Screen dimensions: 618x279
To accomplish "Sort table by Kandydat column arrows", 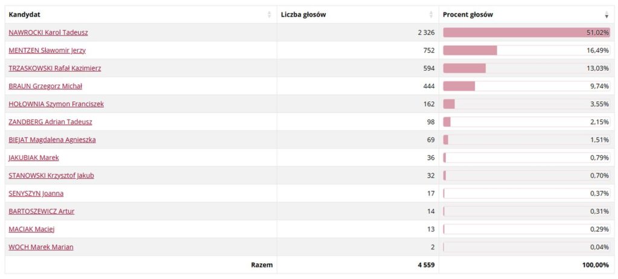I will tap(269, 14).
